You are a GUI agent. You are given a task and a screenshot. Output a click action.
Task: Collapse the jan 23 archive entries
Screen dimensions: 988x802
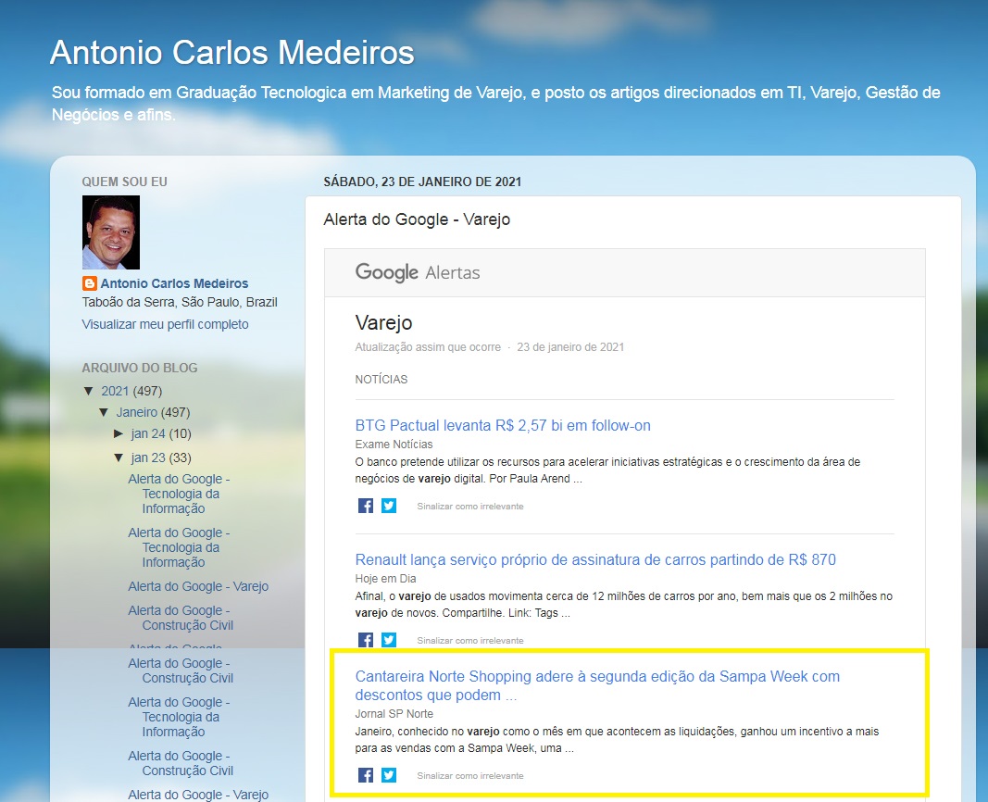(x=119, y=458)
